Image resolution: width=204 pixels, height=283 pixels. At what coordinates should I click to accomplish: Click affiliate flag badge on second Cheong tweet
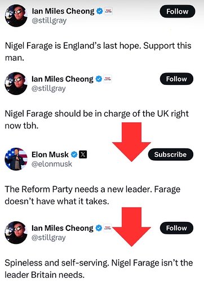tap(108, 79)
